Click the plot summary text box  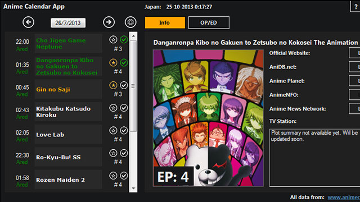314,158
